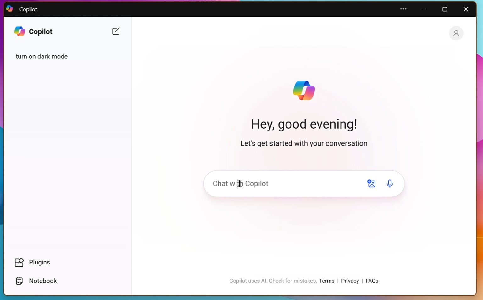Open the Notebook section icon

[x=19, y=281]
